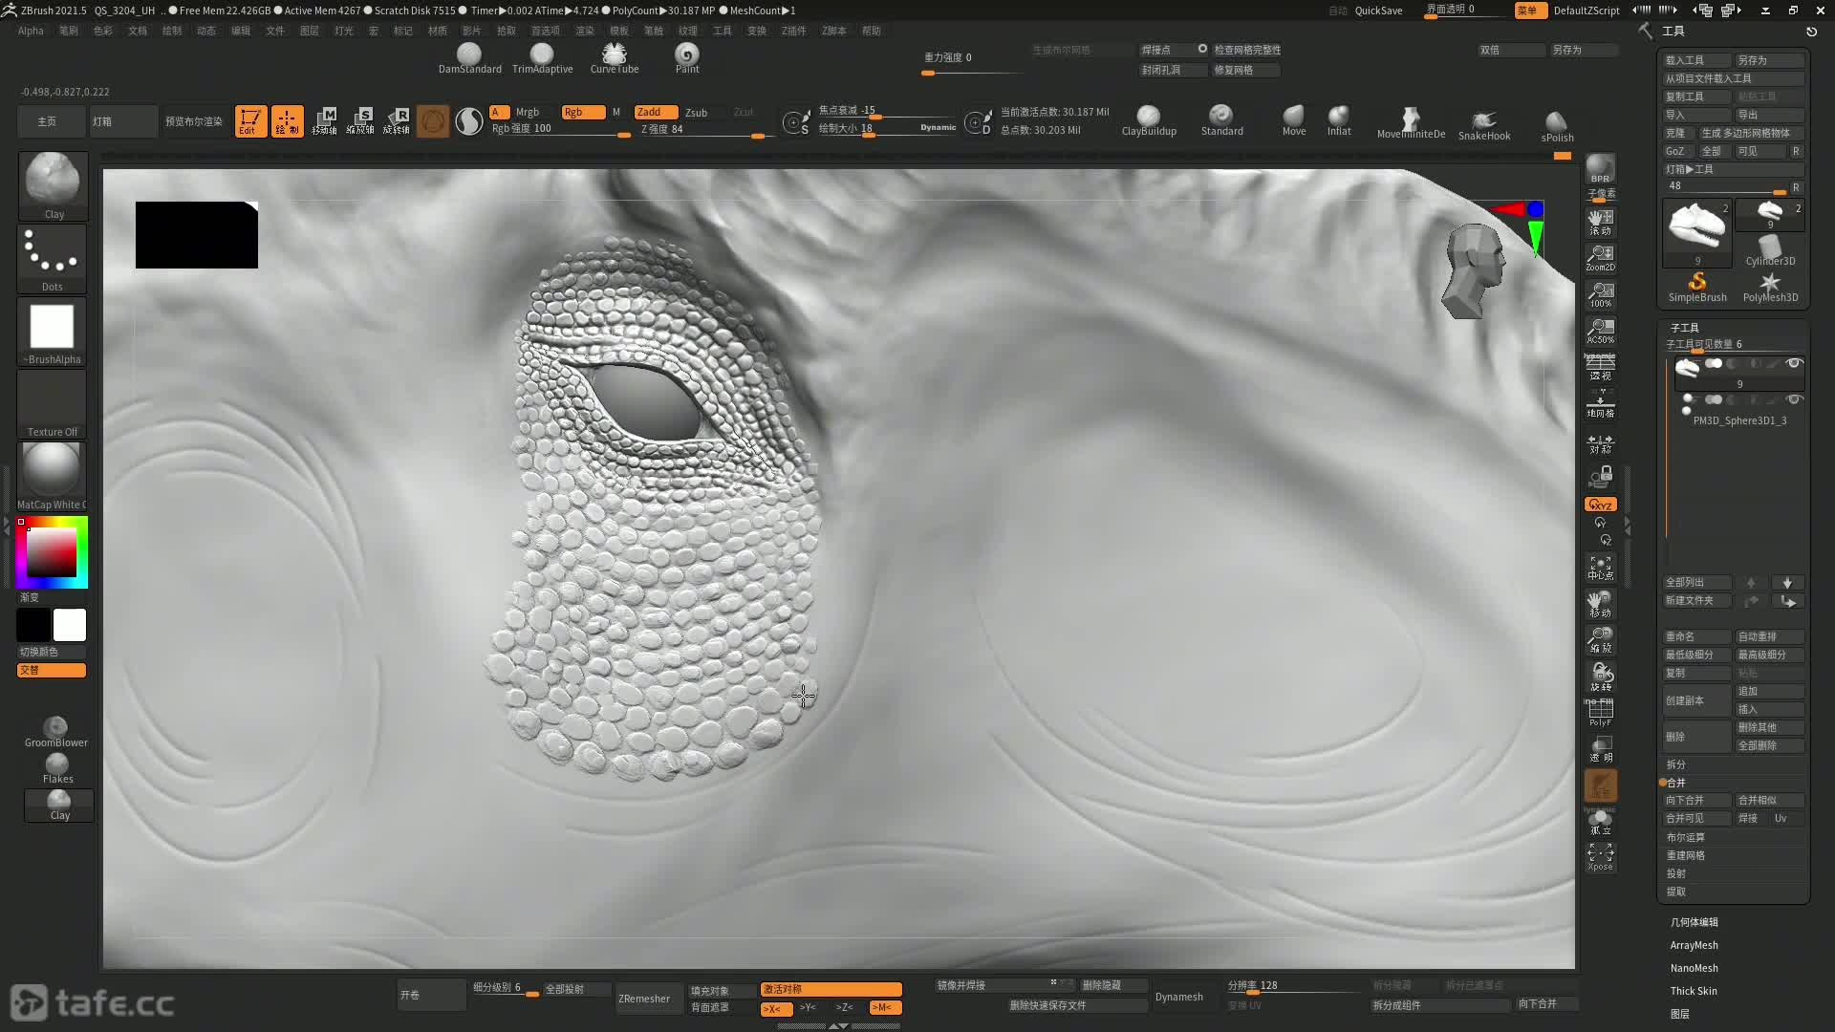Click the Xpose icon
Viewport: 1835px width, 1032px height.
click(1600, 856)
